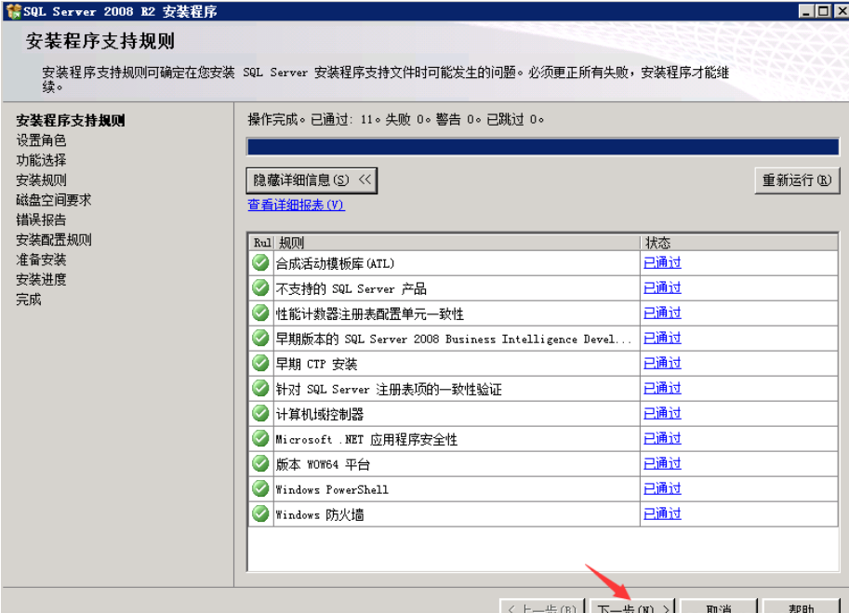Select 准备安装 step in sidebar
Screen dimensions: 849x613
(41, 260)
